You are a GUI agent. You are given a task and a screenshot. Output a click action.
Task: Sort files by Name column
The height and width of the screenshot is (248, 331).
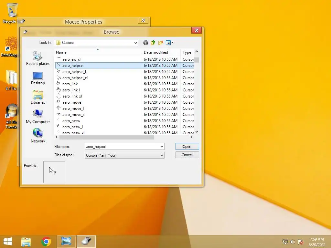click(98, 52)
